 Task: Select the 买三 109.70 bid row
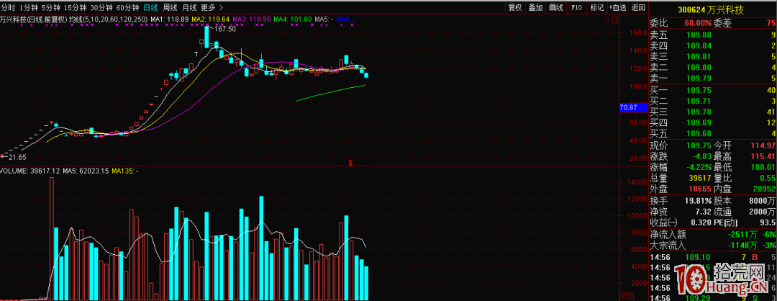pos(713,112)
